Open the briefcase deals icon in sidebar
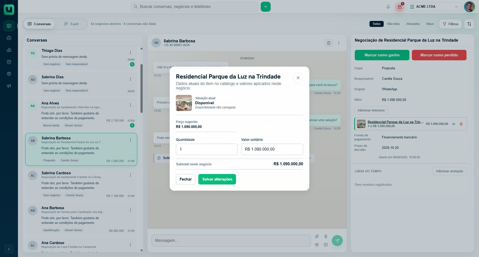479x257 pixels. pos(9,38)
